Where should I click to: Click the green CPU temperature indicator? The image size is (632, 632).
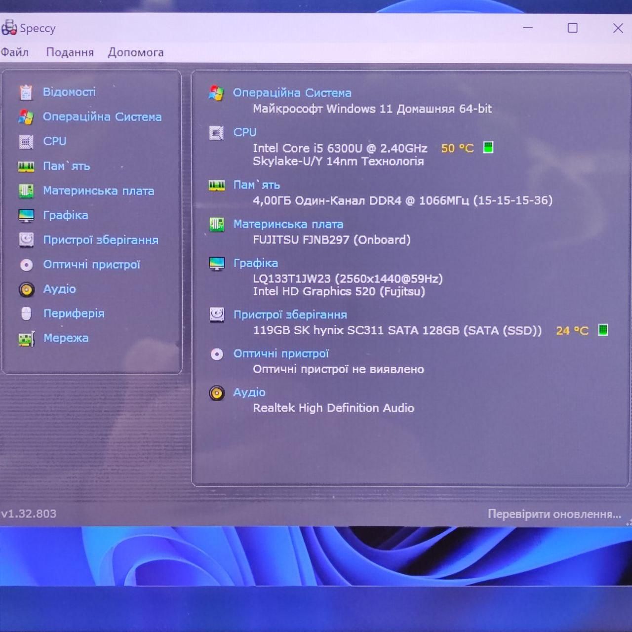(488, 147)
